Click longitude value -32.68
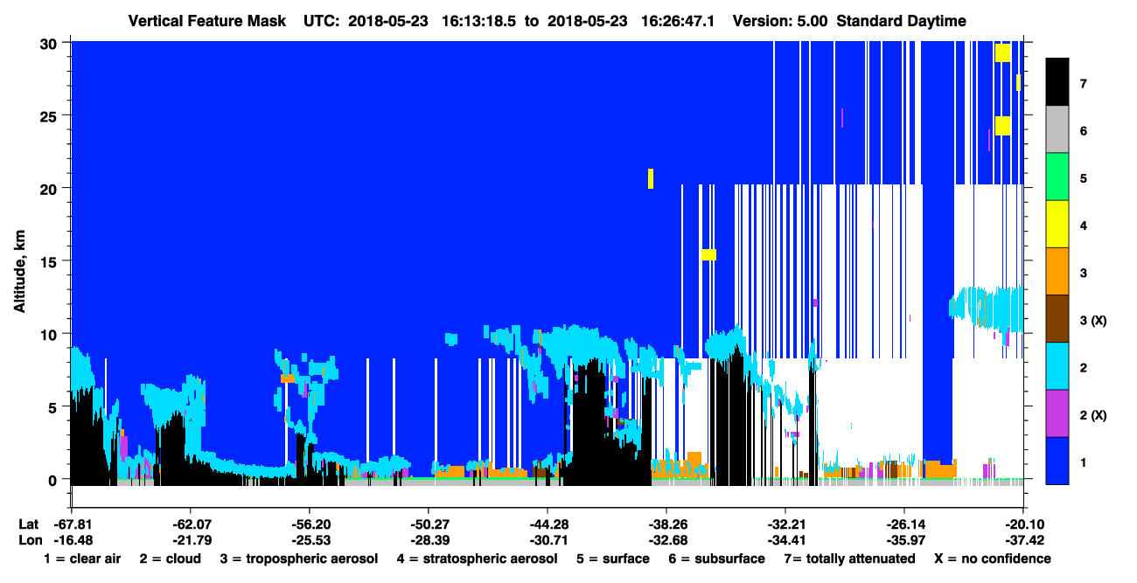Screen dimensions: 1137x583 (666, 539)
